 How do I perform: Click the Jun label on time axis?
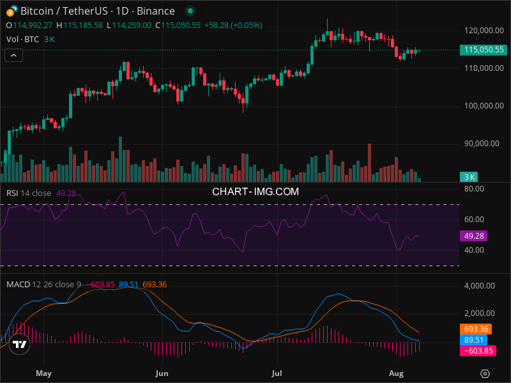(x=162, y=373)
